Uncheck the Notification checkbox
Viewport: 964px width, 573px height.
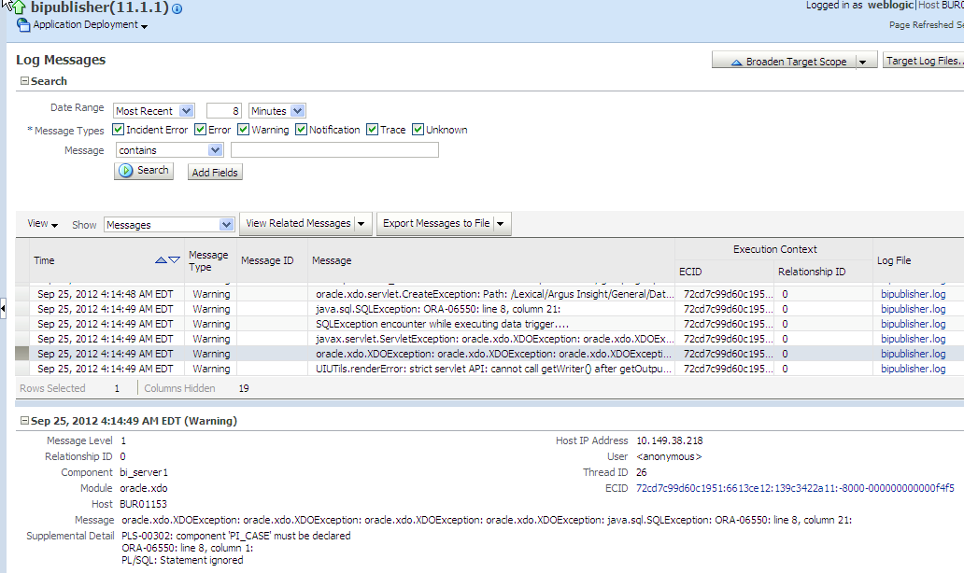[301, 130]
